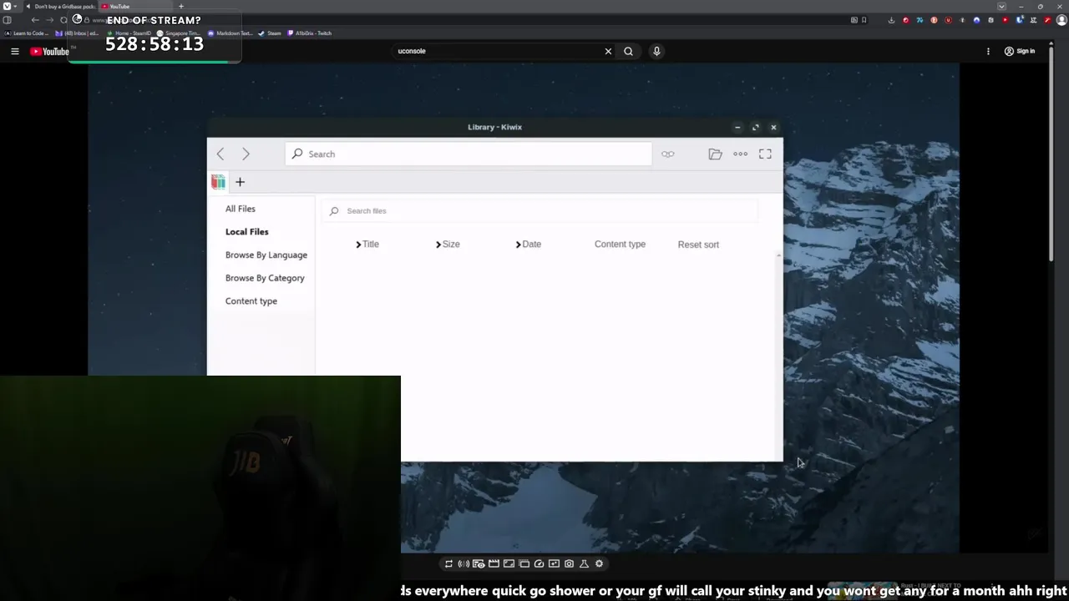
Task: Select All Files in the sidebar
Action: coord(241,209)
